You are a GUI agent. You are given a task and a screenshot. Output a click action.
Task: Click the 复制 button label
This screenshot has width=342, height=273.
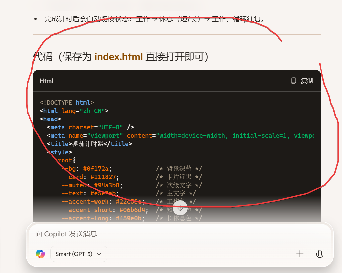(x=307, y=81)
